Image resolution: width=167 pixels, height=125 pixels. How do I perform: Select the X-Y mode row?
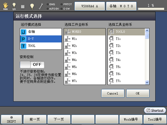[x=41, y=39]
